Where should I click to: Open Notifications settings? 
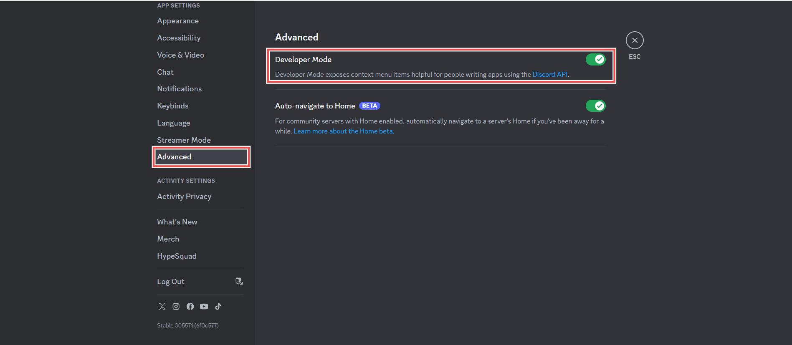tap(179, 88)
